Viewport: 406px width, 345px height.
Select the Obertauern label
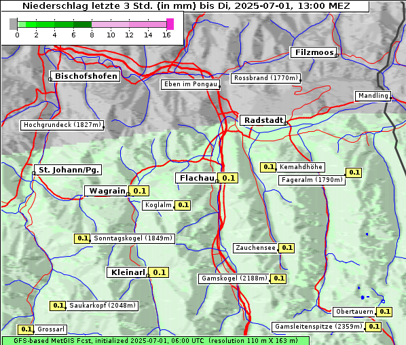click(x=354, y=312)
